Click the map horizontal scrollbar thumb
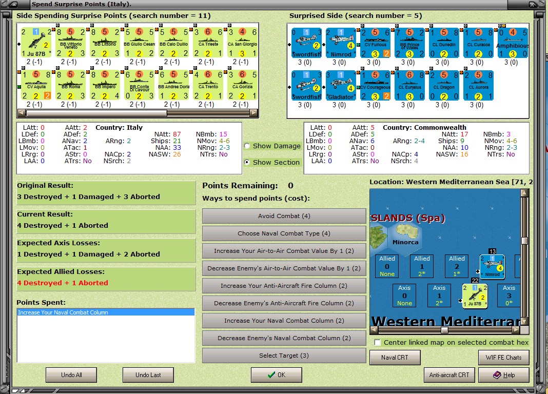Viewport: 548px width, 394px height. point(444,330)
